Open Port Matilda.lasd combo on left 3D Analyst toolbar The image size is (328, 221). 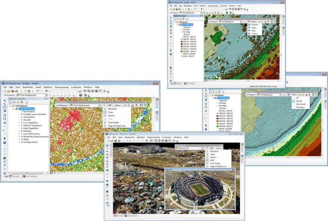[32, 95]
